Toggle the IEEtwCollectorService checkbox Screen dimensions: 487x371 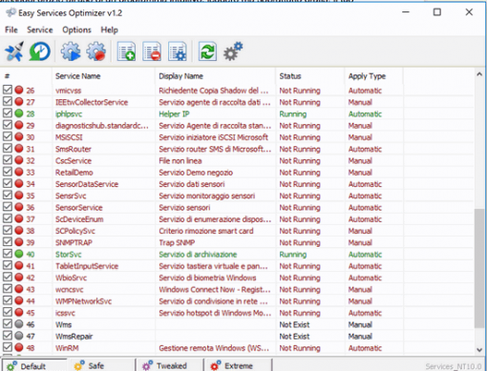pyautogui.click(x=8, y=101)
